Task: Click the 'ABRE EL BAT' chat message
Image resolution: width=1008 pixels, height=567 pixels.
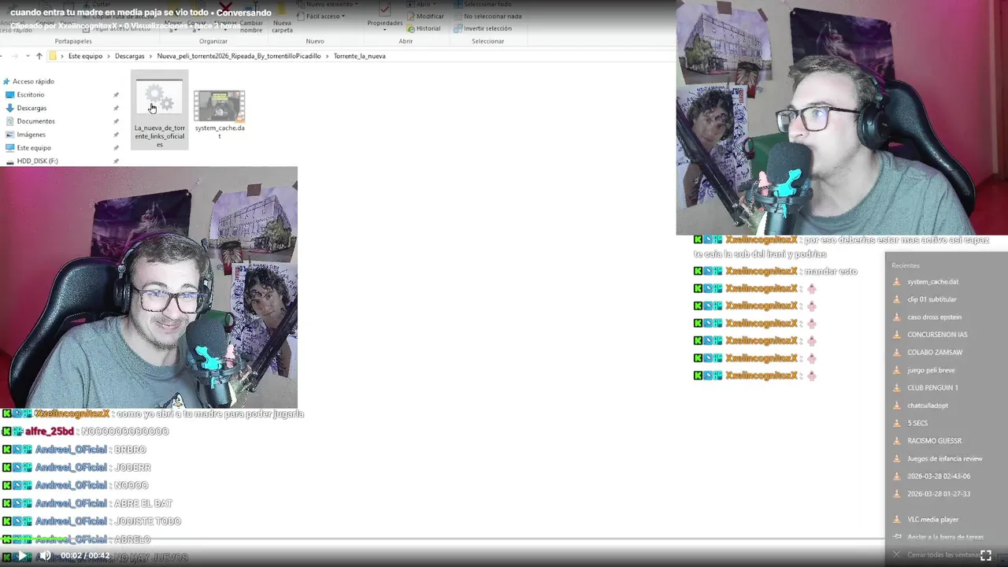Action: (143, 503)
